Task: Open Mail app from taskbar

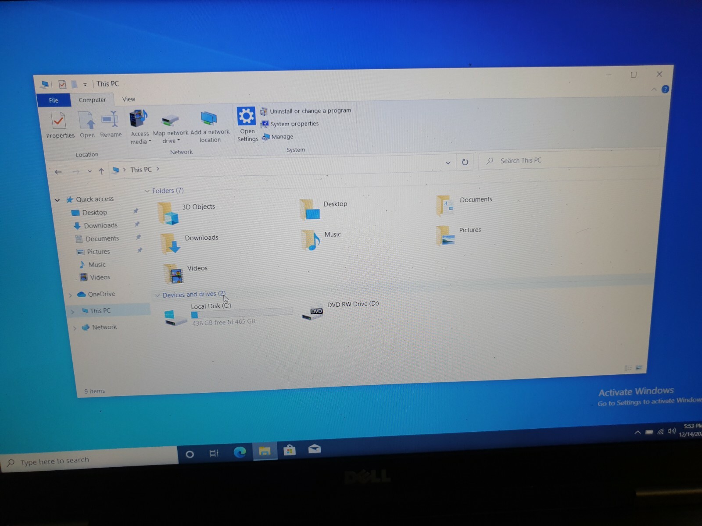Action: [x=315, y=449]
